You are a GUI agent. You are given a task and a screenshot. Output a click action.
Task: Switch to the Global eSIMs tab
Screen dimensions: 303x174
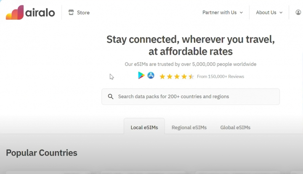235,127
